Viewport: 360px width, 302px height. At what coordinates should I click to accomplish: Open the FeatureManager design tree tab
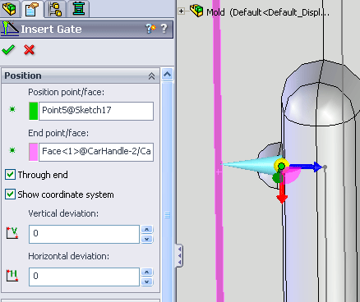pos(10,8)
